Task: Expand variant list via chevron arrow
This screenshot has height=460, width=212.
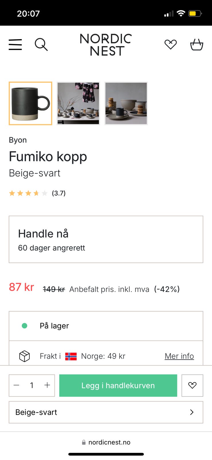Action: click(x=192, y=412)
